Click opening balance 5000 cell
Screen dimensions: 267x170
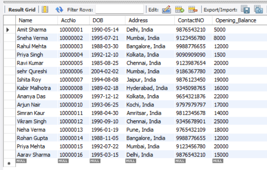240,30
